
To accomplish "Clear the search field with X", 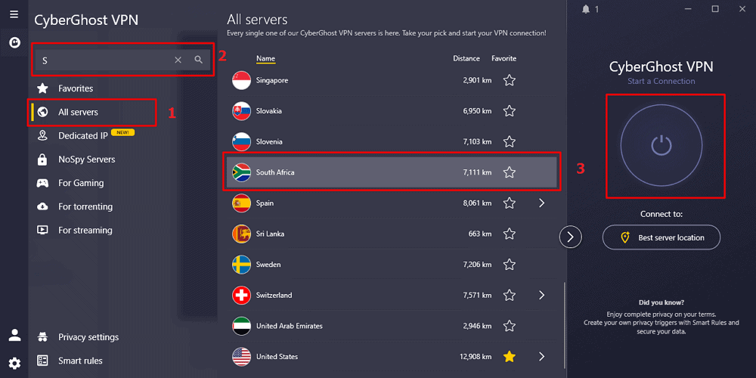I will click(x=178, y=60).
